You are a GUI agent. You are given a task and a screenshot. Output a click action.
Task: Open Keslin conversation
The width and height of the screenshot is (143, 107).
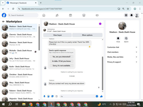click(x=19, y=68)
